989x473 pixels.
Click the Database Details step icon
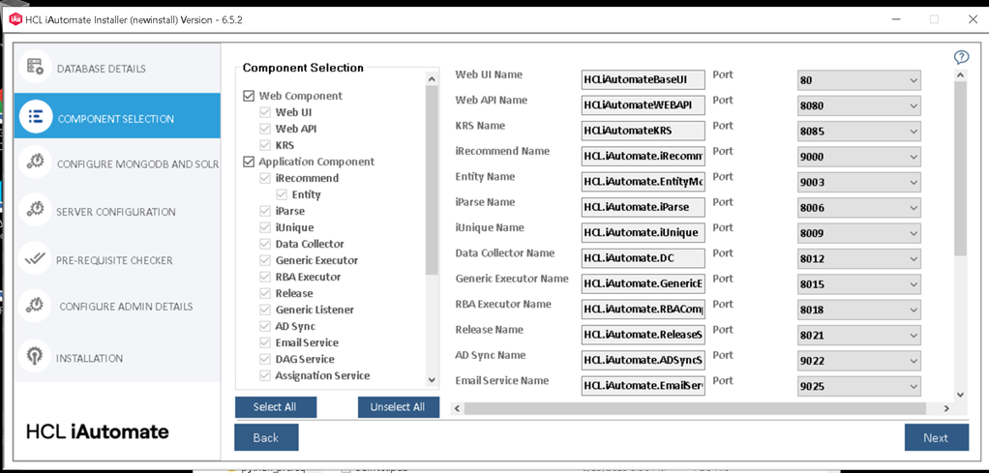click(35, 67)
